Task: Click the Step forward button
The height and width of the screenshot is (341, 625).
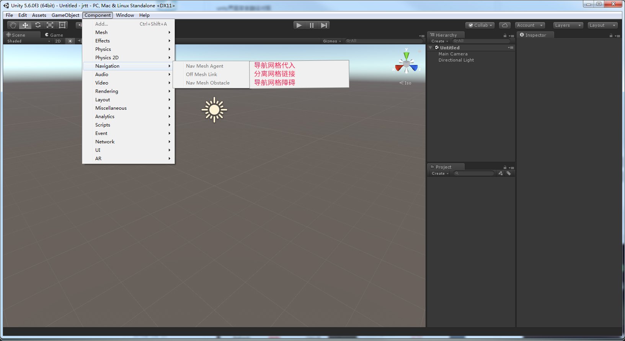Action: point(324,25)
